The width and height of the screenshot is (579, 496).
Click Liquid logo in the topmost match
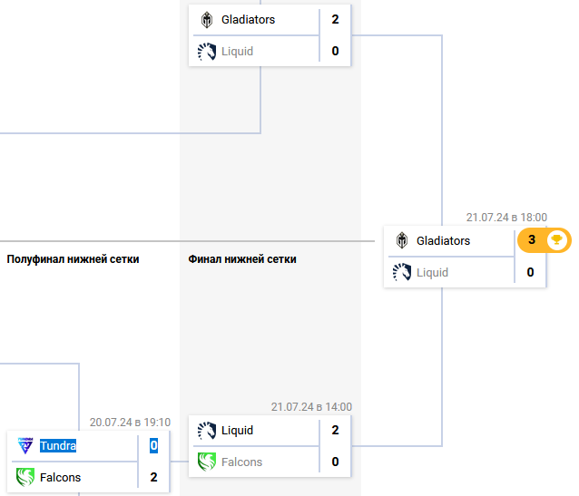[x=207, y=51]
